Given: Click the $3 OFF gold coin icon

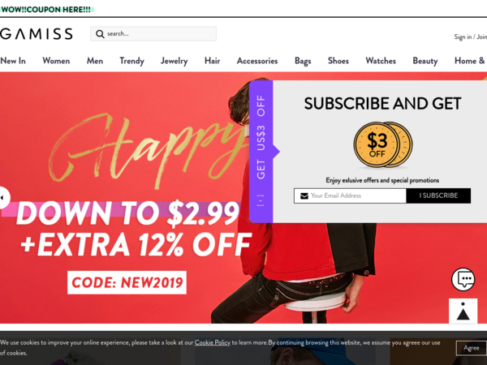Looking at the screenshot, I should [x=383, y=144].
